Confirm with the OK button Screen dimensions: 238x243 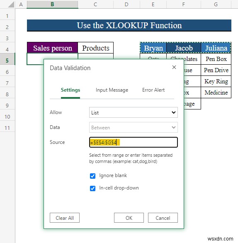[129, 218]
